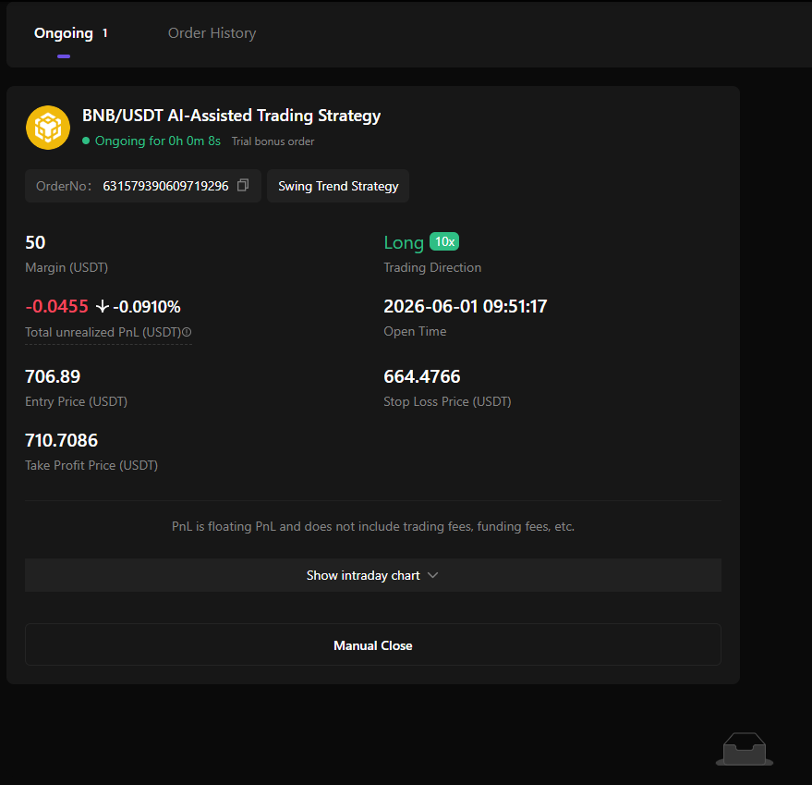Click the BNB coin logo icon
The image size is (812, 785).
(48, 128)
